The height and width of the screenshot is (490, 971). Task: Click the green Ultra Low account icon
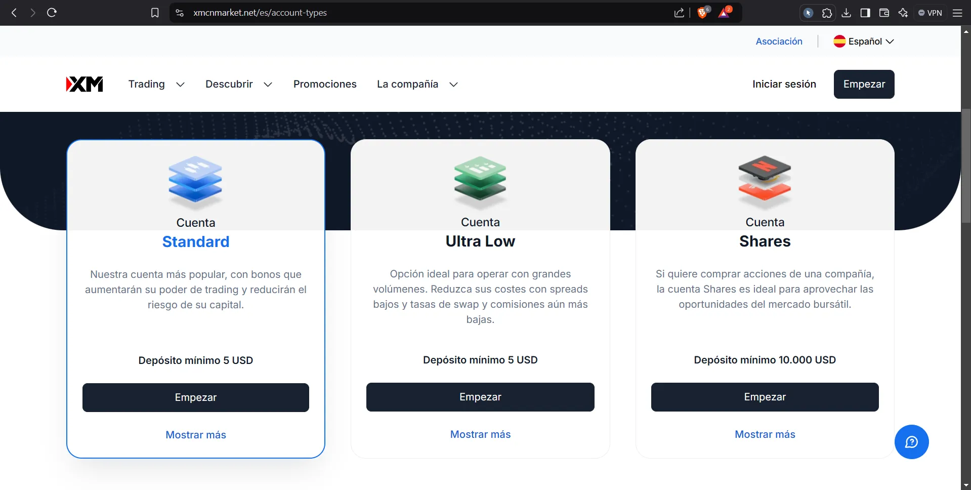(480, 182)
